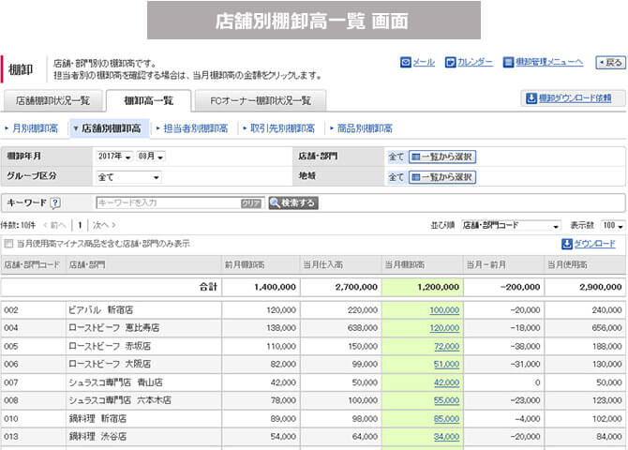
Task: Click the 戻る back button
Action: click(609, 63)
